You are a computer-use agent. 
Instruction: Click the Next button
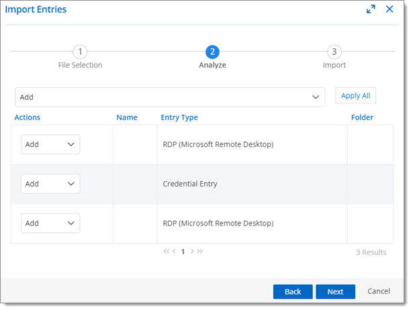click(x=335, y=292)
